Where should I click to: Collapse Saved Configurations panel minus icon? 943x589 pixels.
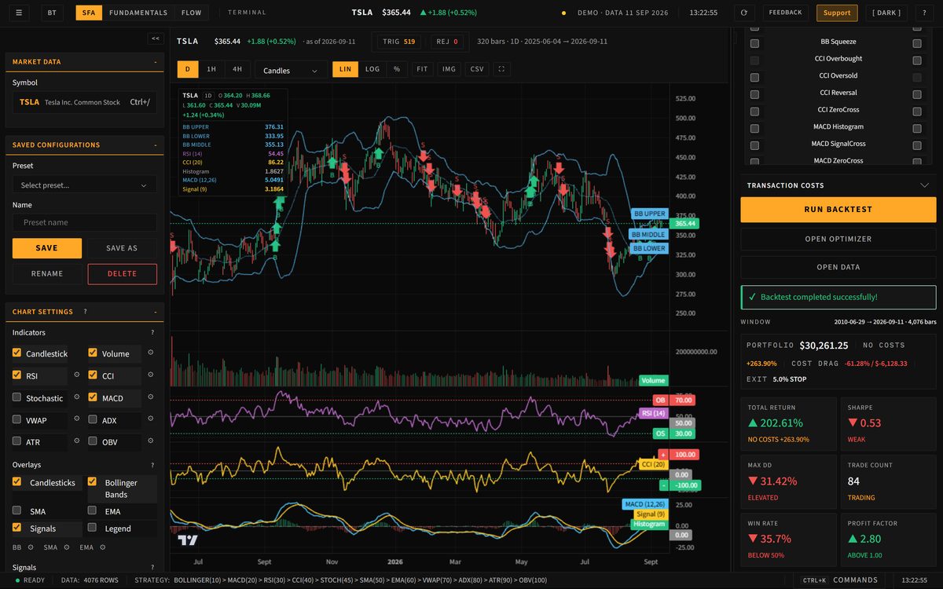point(156,145)
